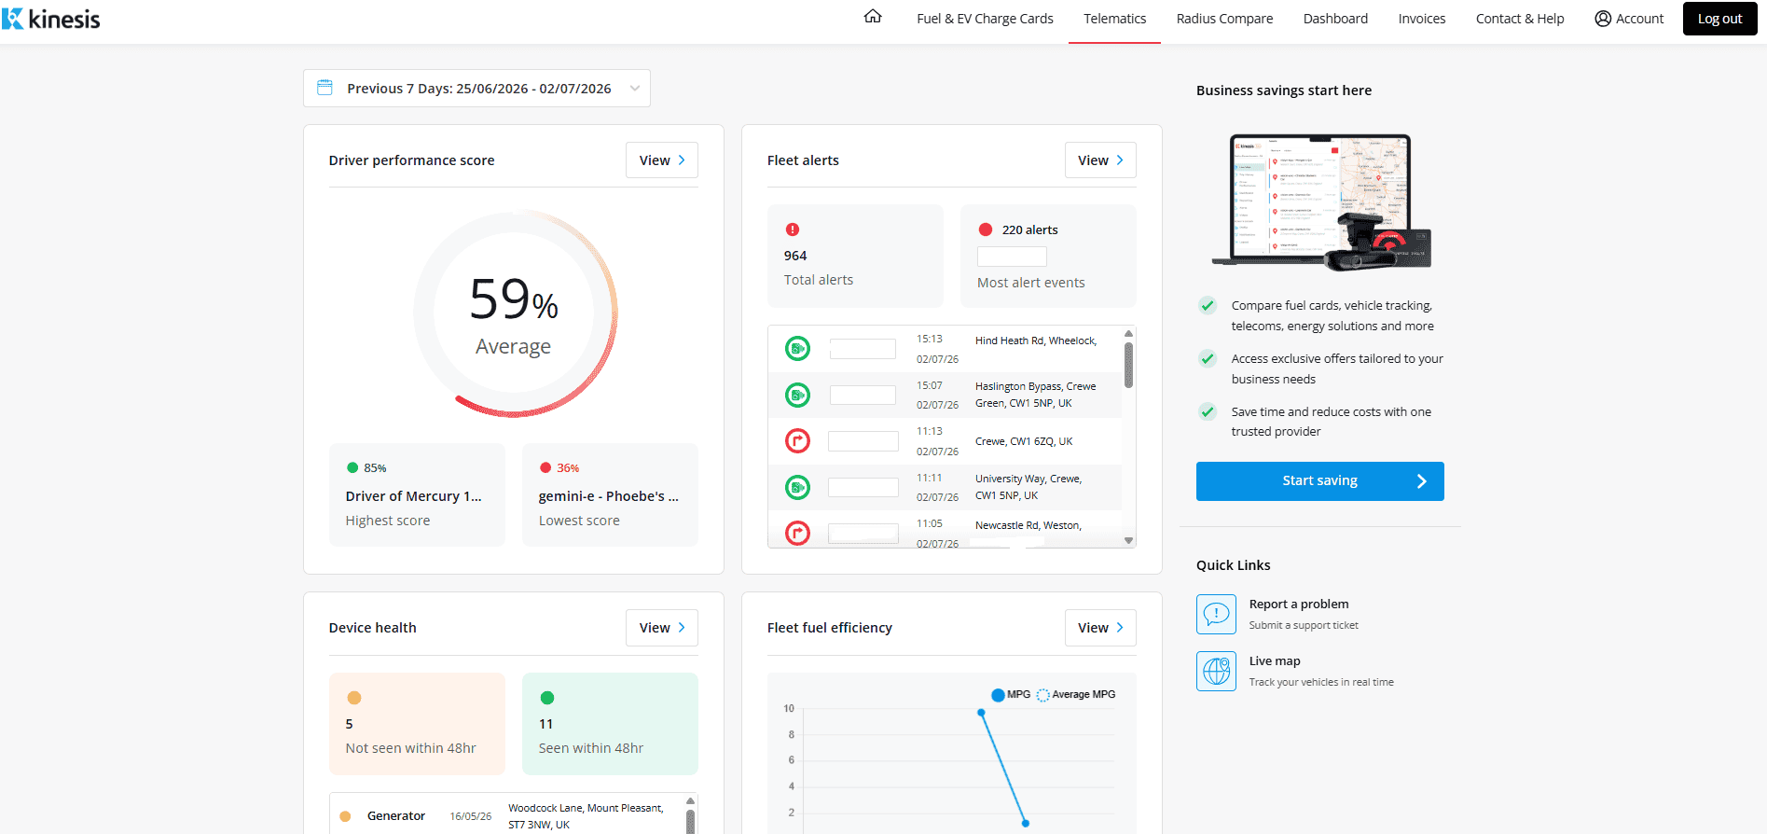Log out of the account

pos(1719,19)
